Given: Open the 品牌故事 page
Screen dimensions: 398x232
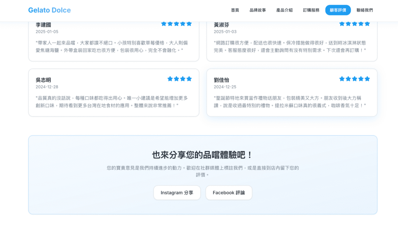Looking at the screenshot, I should tap(258, 10).
